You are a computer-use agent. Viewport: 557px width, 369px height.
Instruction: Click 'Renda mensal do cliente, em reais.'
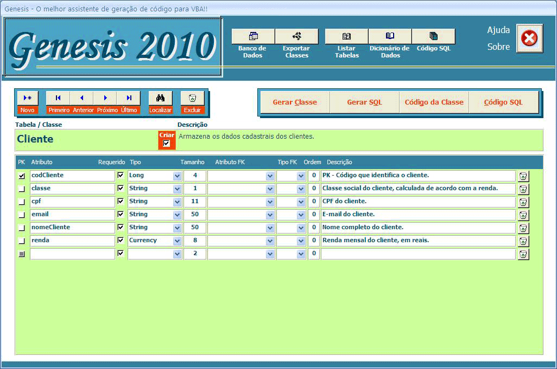click(x=418, y=241)
